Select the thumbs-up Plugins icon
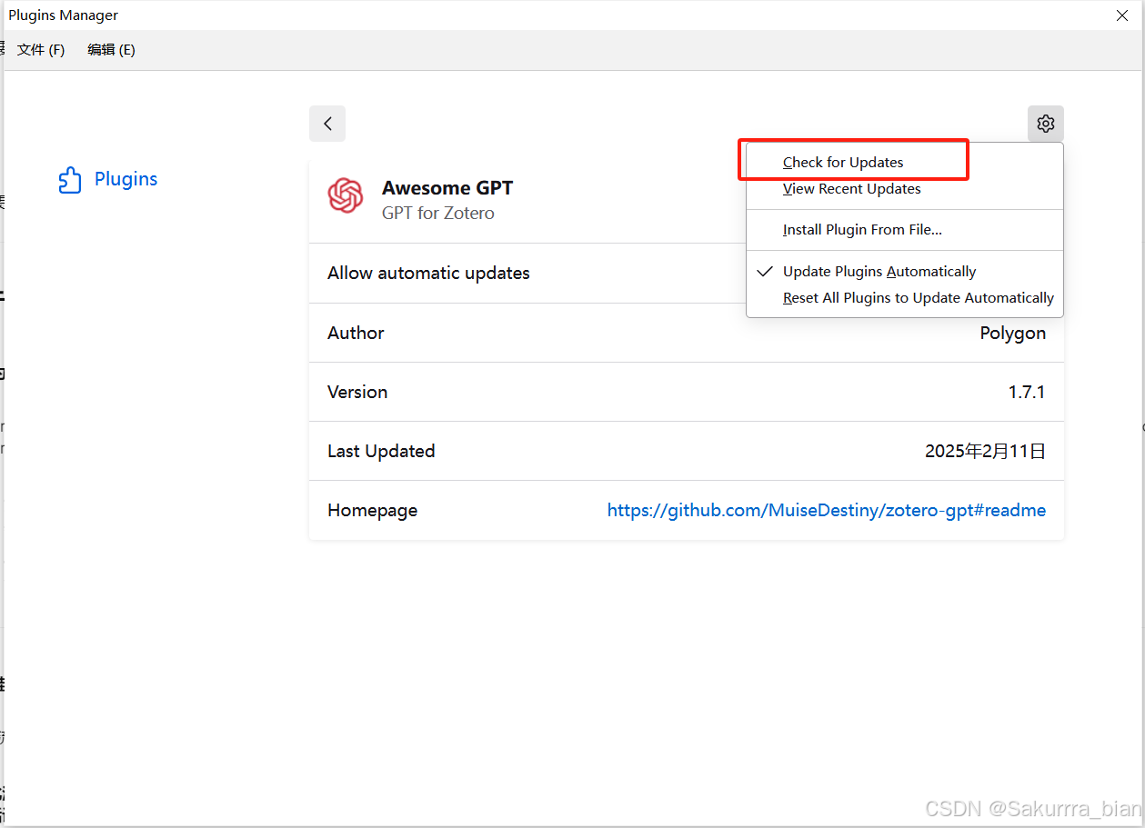Image resolution: width=1145 pixels, height=828 pixels. point(70,179)
